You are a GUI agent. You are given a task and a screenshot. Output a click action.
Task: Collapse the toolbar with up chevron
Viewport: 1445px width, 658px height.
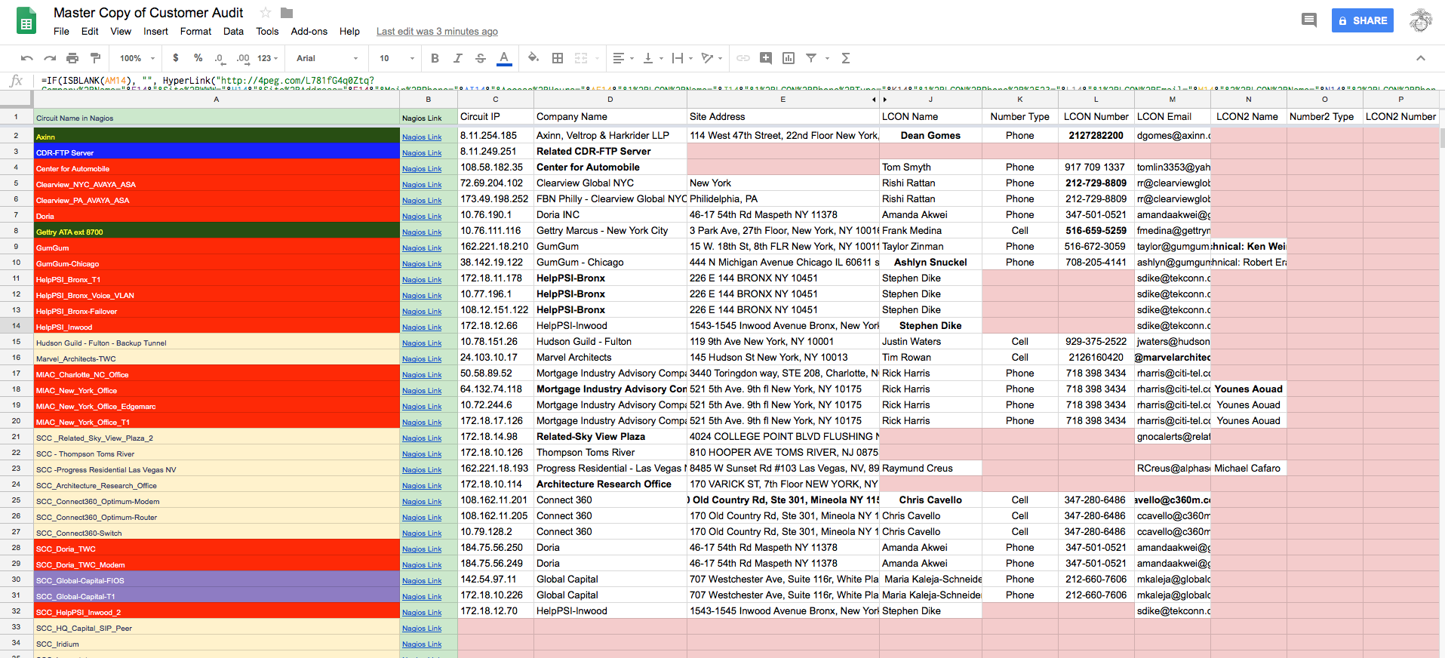click(1421, 58)
